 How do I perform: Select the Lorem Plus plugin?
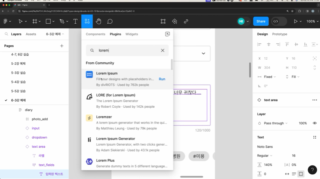127,163
